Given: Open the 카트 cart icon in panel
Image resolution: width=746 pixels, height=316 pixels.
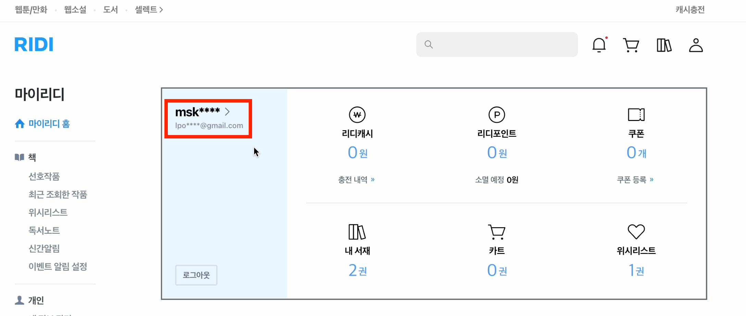Looking at the screenshot, I should click(497, 232).
